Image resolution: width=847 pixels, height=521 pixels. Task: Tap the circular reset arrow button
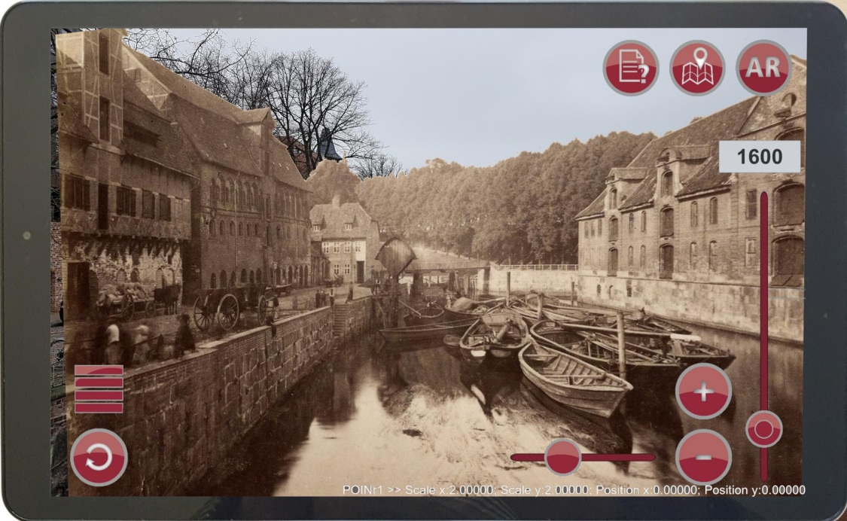[x=99, y=457]
